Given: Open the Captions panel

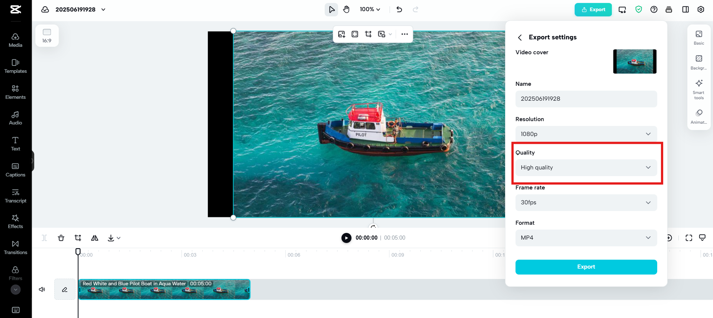Looking at the screenshot, I should pos(16,170).
